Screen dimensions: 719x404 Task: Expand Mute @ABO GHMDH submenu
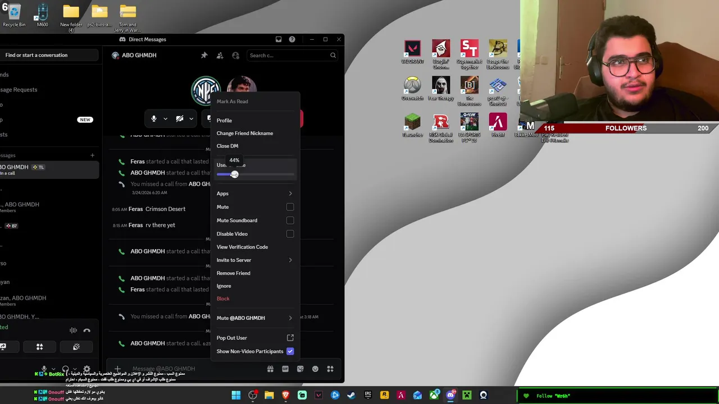point(255,318)
